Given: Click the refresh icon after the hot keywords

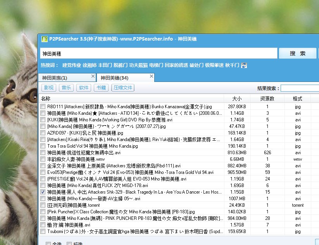Looking at the screenshot, I should [x=243, y=66].
